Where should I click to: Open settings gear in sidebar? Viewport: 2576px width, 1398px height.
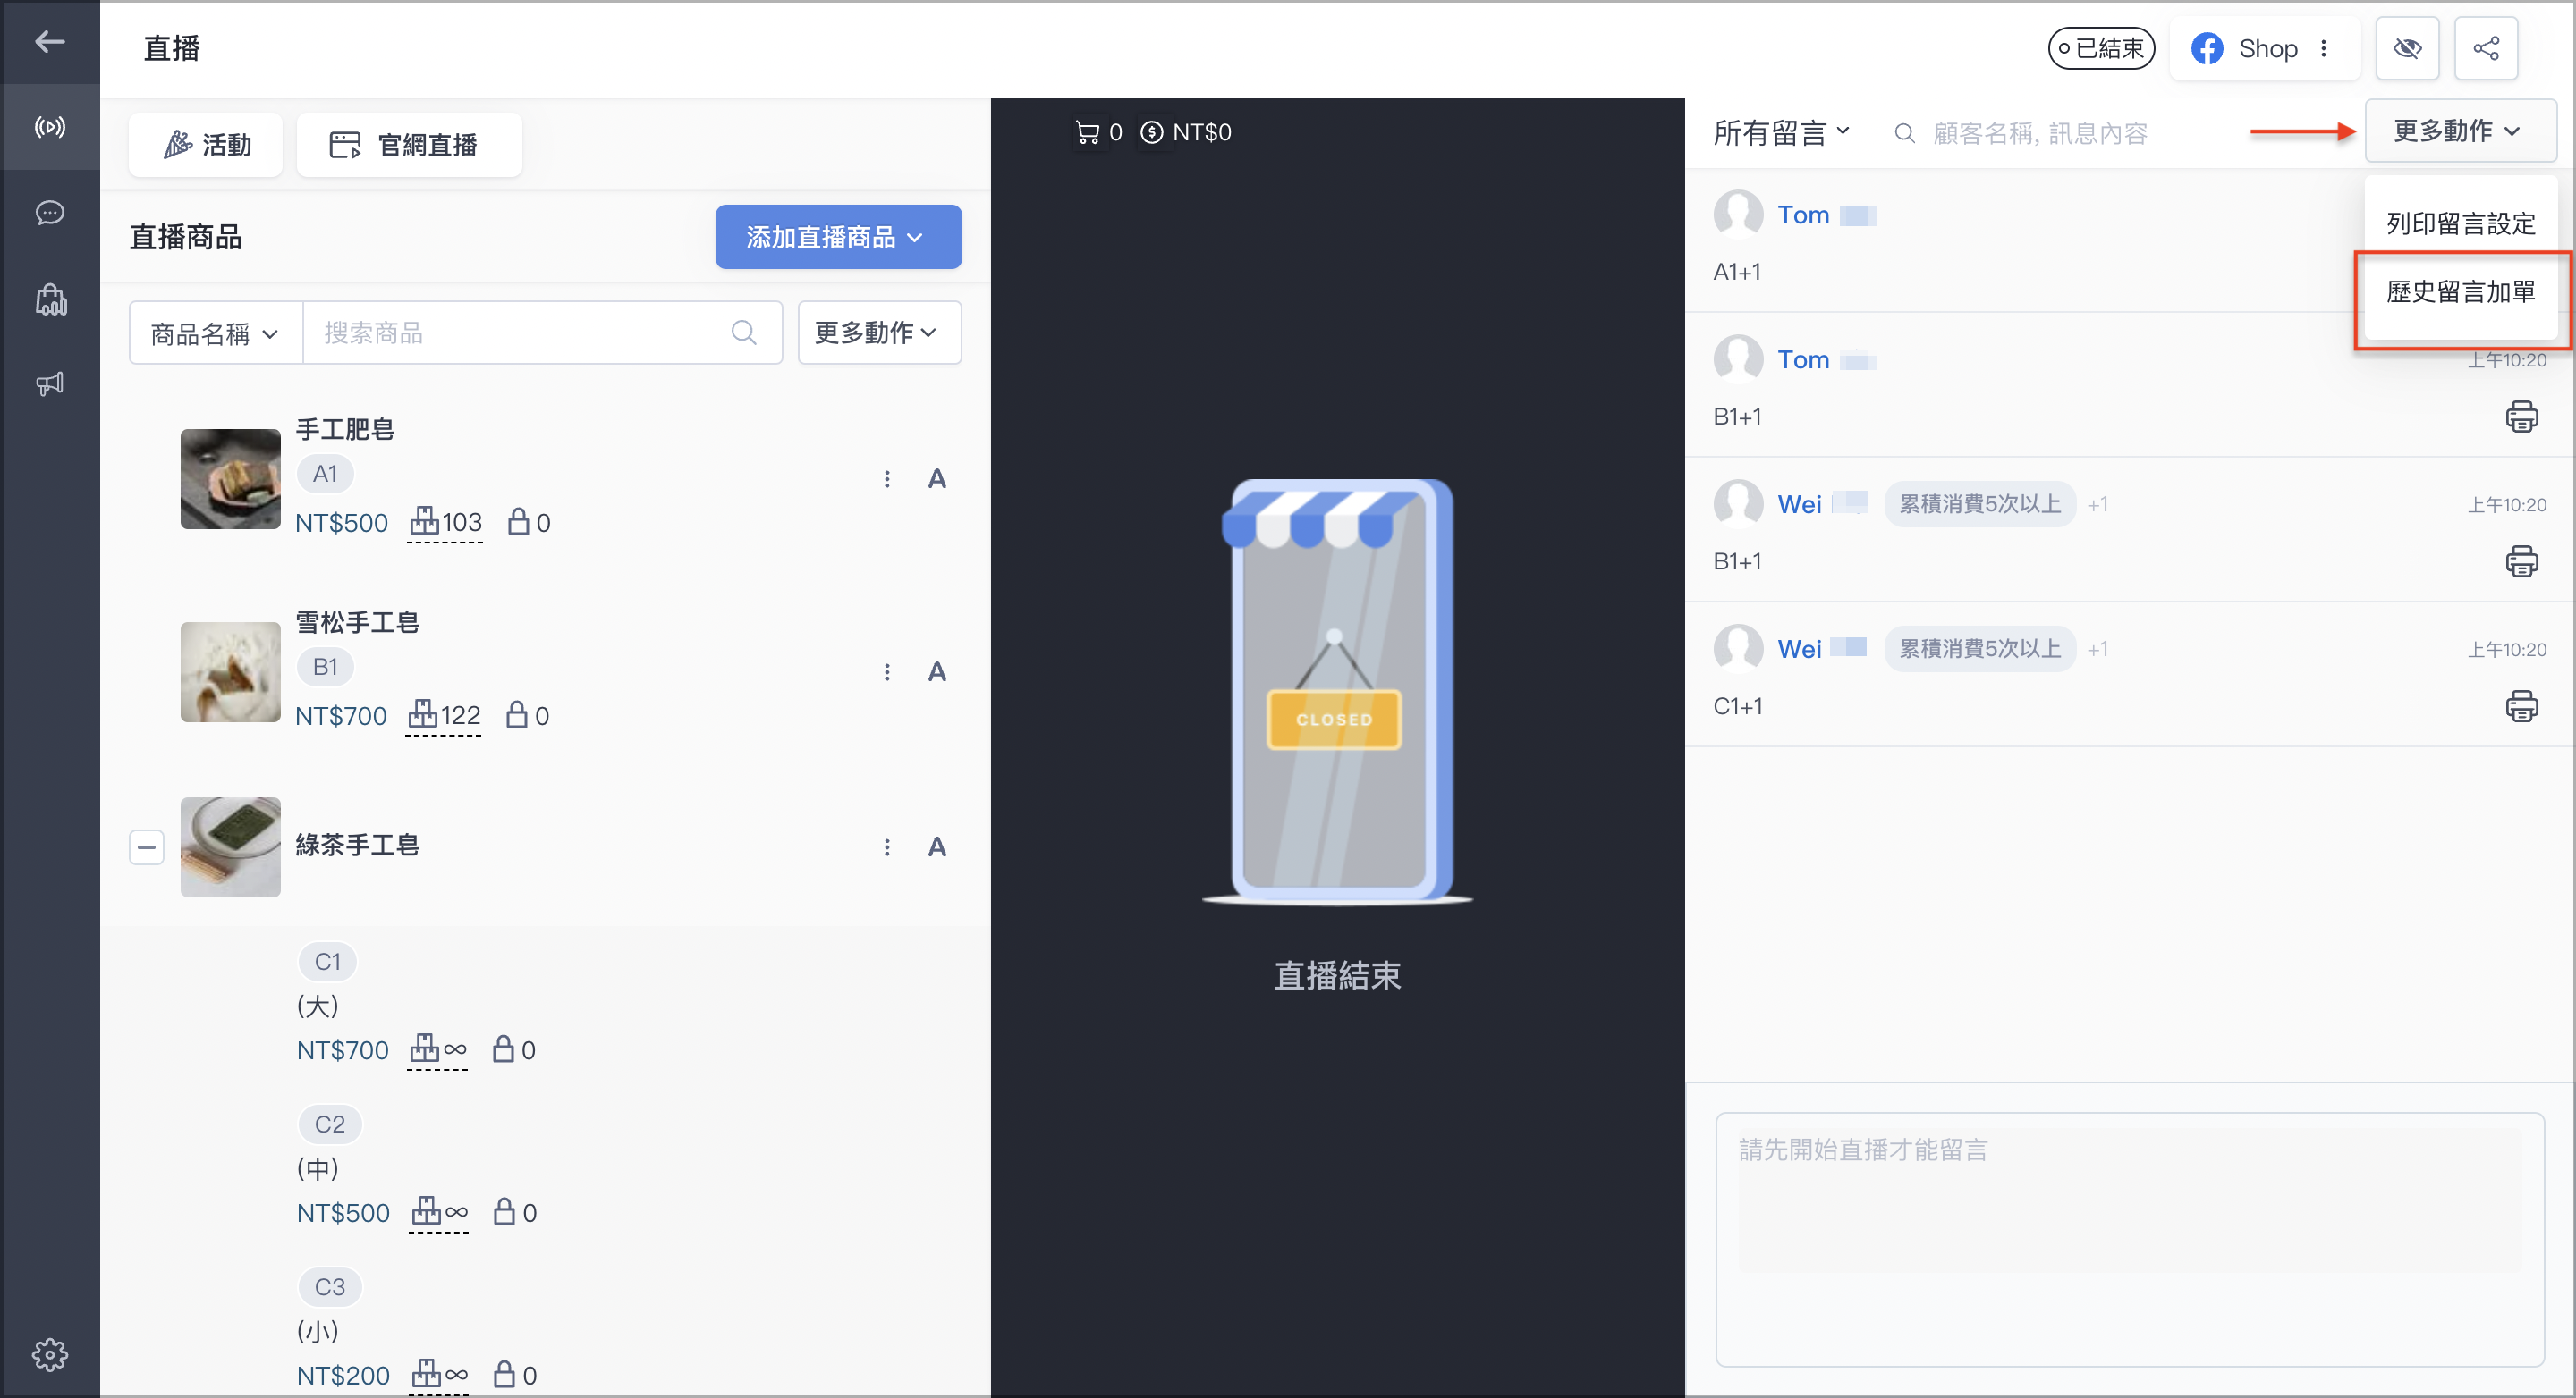pyautogui.click(x=49, y=1355)
